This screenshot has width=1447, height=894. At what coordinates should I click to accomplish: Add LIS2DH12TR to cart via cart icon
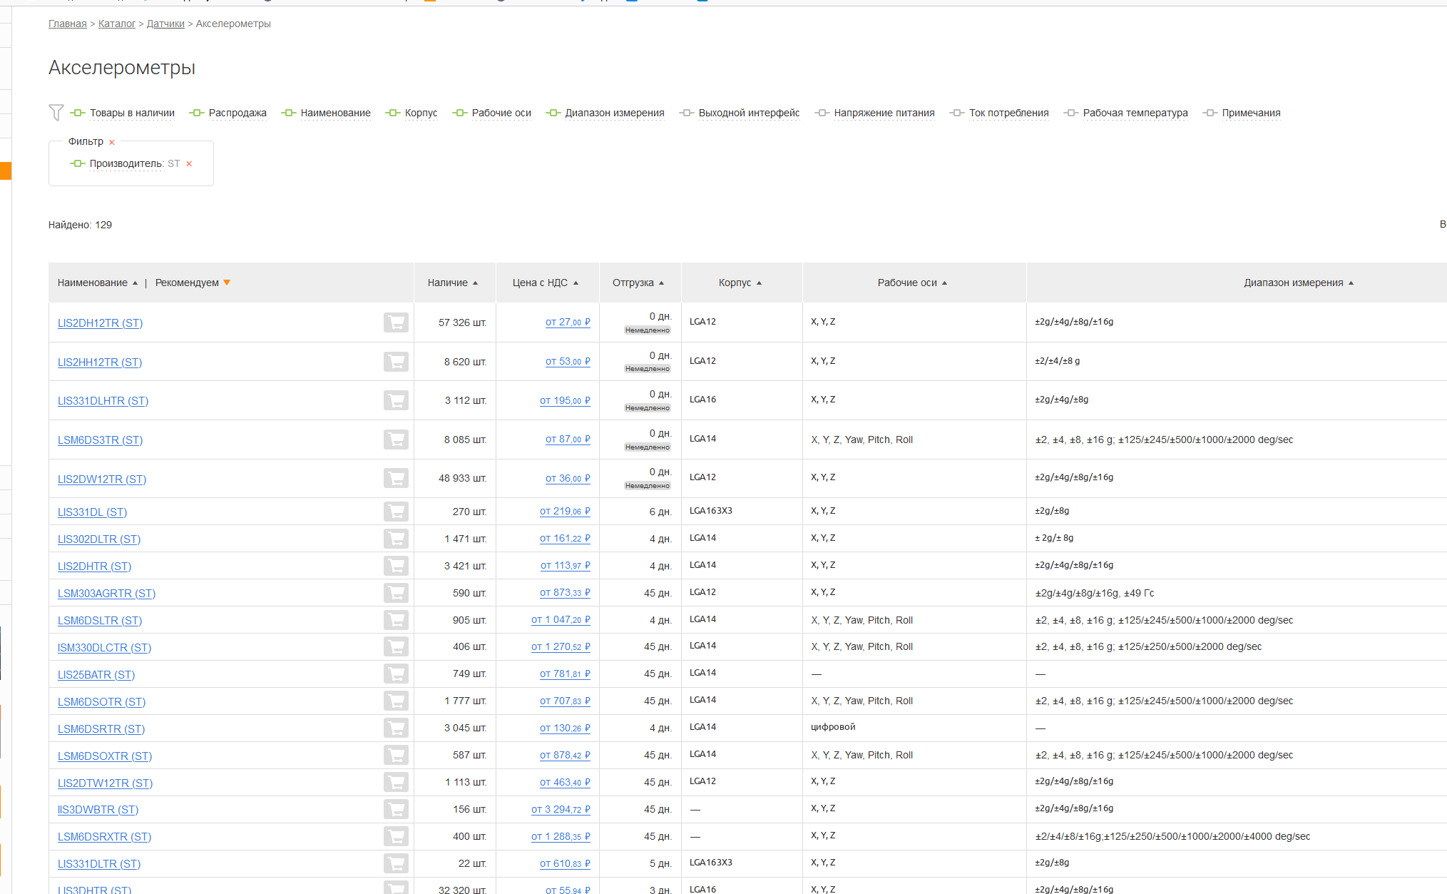point(396,322)
